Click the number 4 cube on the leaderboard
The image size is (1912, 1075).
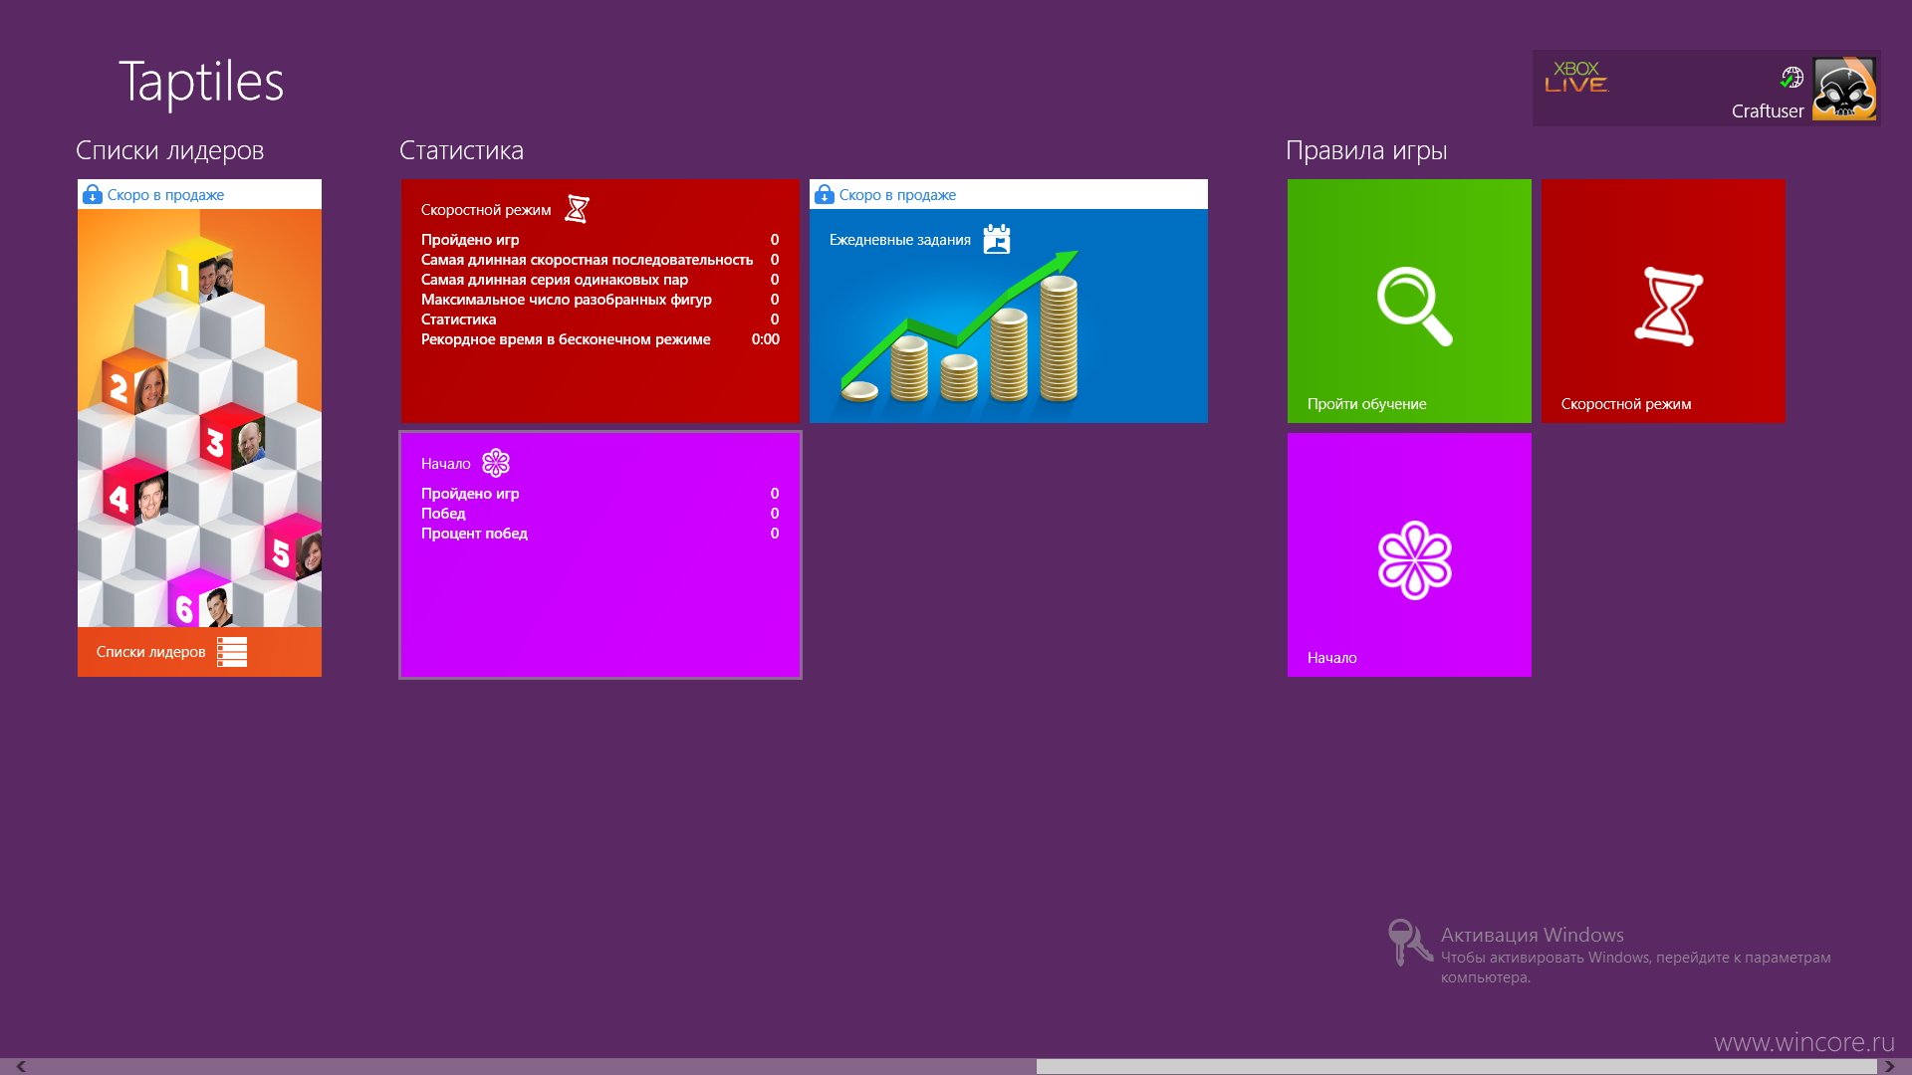135,492
